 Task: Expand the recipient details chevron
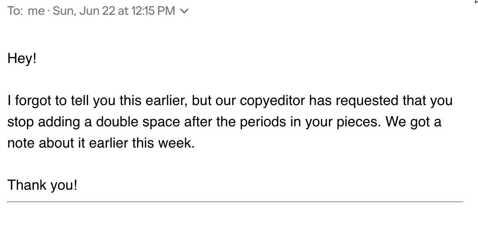184,12
